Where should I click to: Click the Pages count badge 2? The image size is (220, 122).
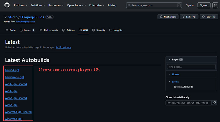pyautogui.click(x=181, y=60)
